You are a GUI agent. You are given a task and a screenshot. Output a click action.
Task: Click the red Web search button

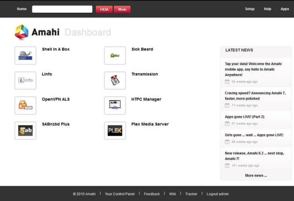(x=122, y=10)
